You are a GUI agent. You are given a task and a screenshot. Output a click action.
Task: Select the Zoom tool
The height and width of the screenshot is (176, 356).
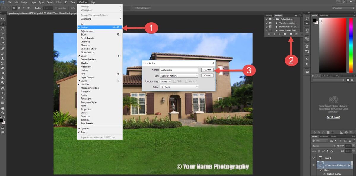(3, 113)
